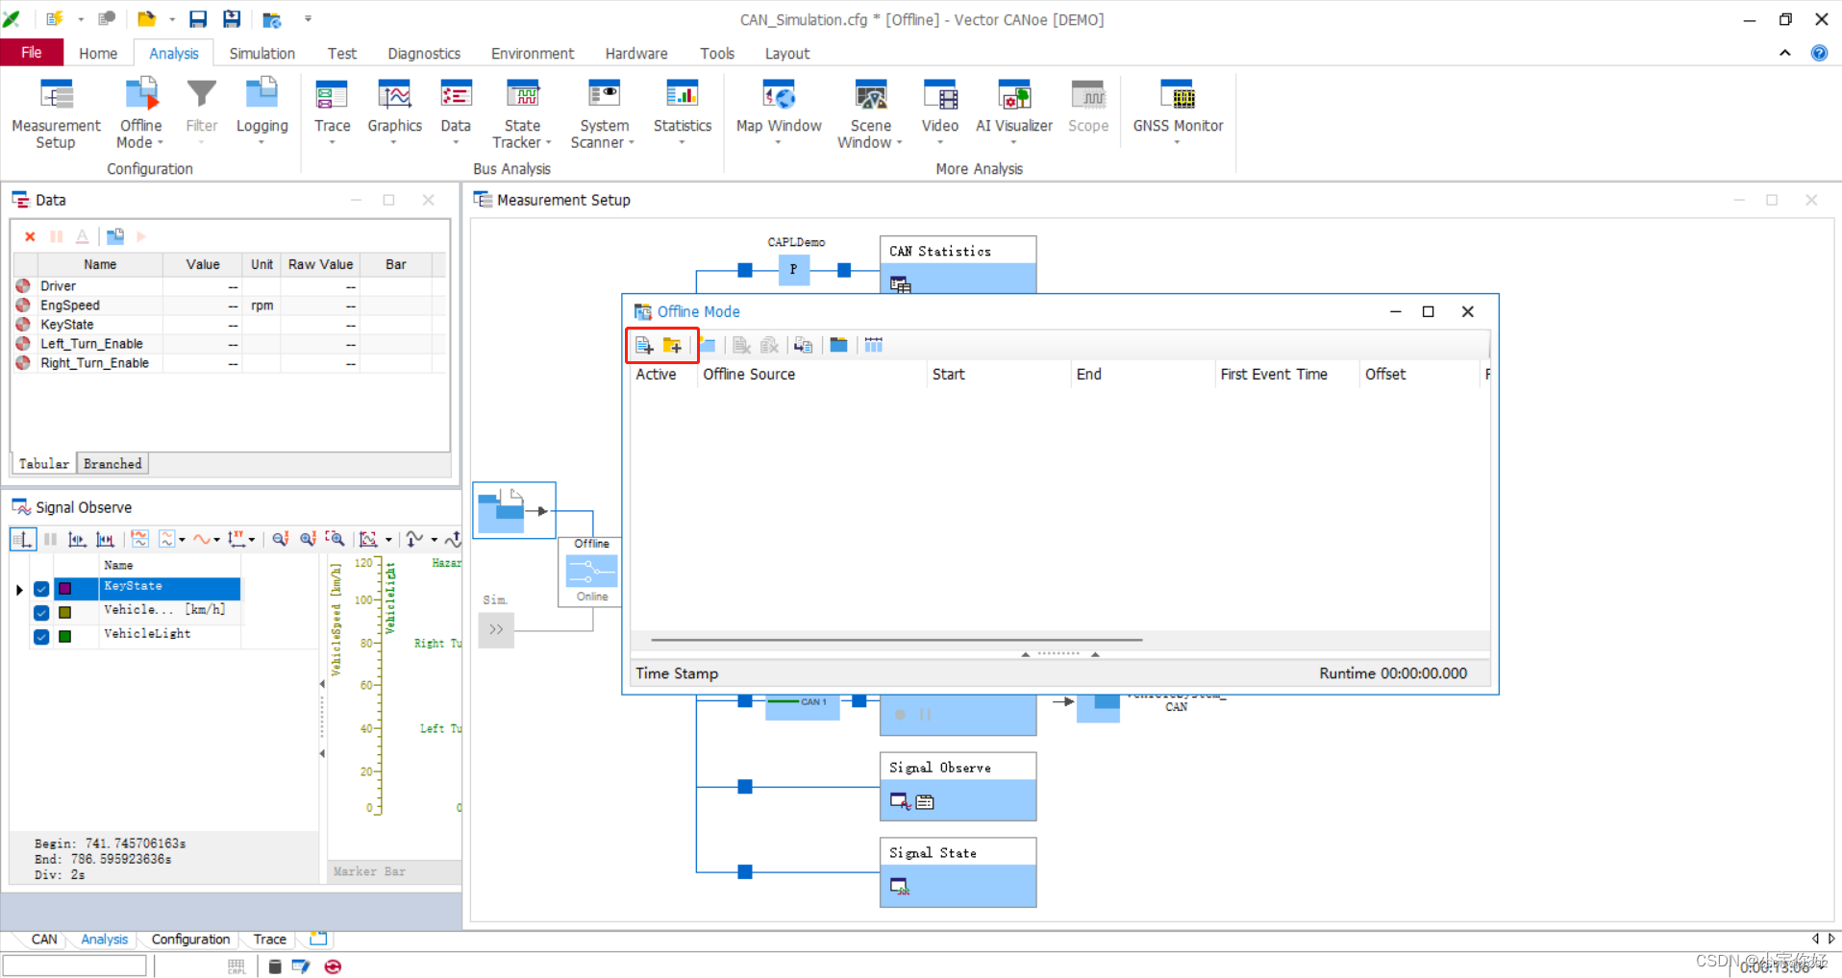Click the edit window icon in status bar
The height and width of the screenshot is (978, 1842).
pos(301,966)
